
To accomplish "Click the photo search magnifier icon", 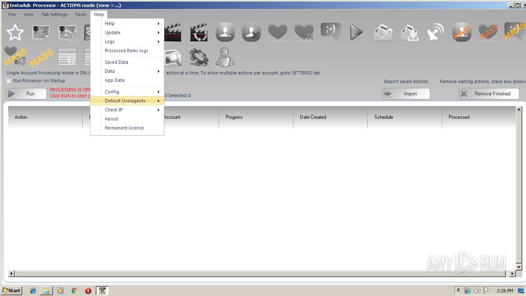I will (173, 58).
